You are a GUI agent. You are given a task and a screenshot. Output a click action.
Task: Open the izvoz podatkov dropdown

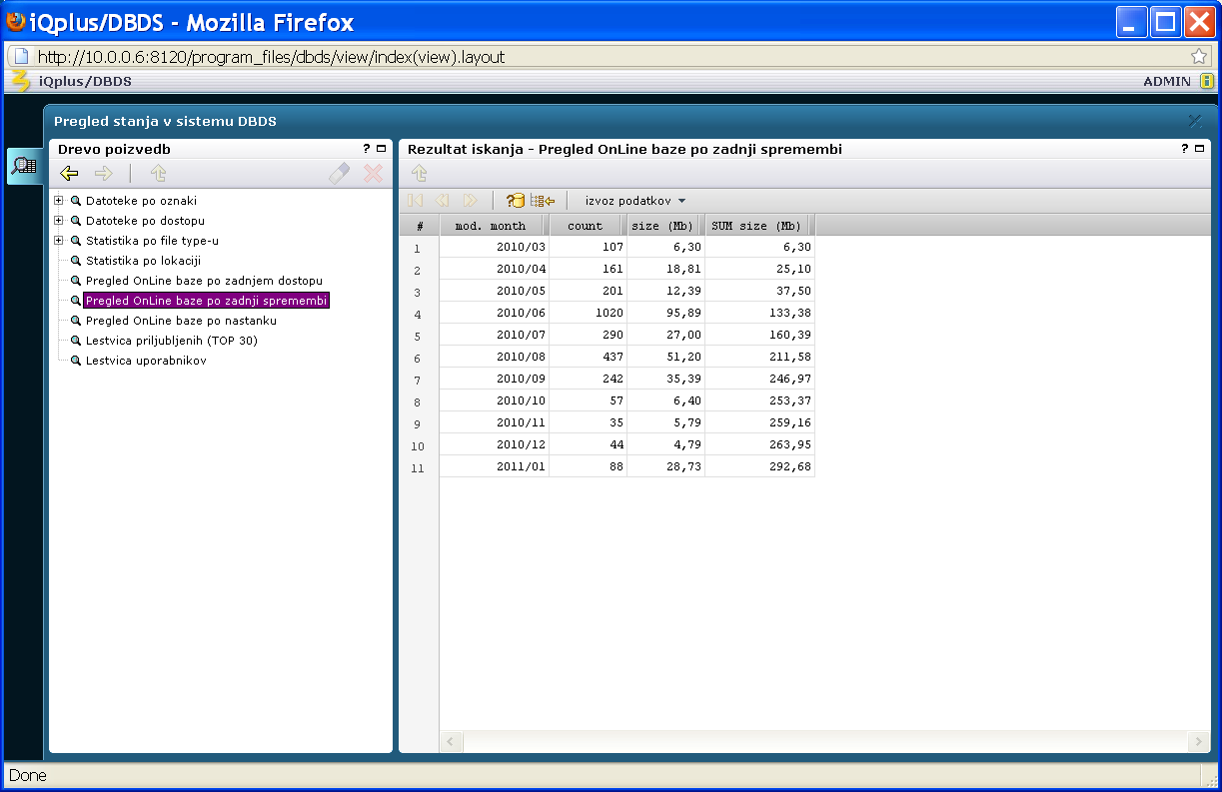pyautogui.click(x=635, y=201)
